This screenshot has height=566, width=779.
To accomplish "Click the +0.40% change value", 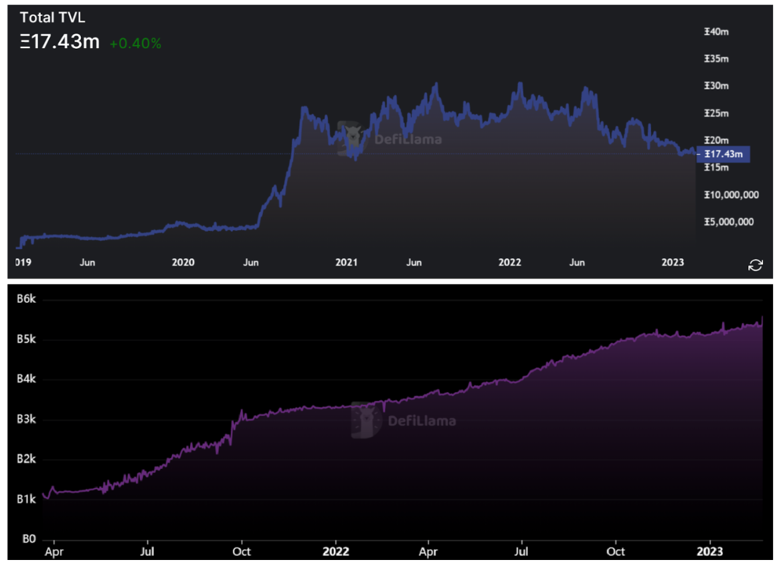I will (x=135, y=43).
